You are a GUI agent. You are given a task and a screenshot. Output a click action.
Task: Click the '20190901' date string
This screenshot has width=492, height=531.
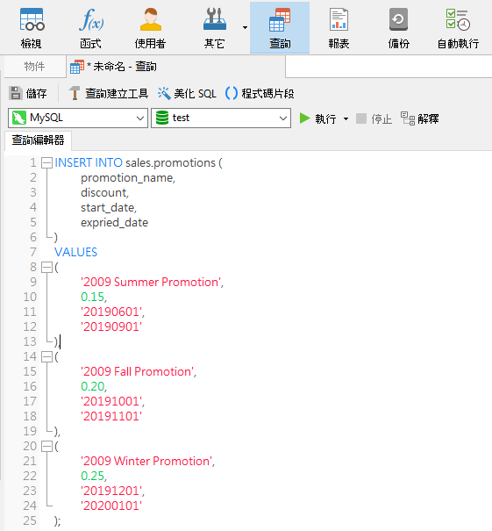111,326
